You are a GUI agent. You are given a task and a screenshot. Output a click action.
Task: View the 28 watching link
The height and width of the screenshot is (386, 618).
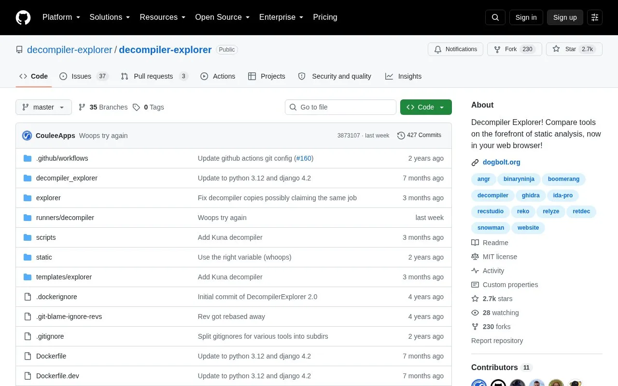click(495, 313)
